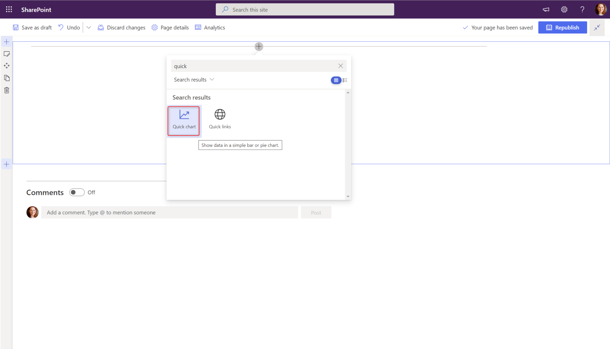Duplicate the section with copy icon
610x349 pixels.
(x=7, y=78)
